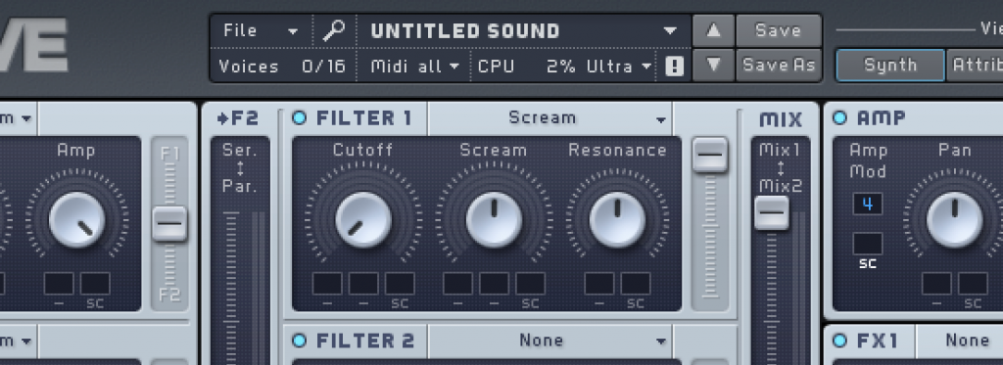Image resolution: width=1003 pixels, height=365 pixels.
Task: Go to previous preset with up arrow
Action: pos(713,30)
